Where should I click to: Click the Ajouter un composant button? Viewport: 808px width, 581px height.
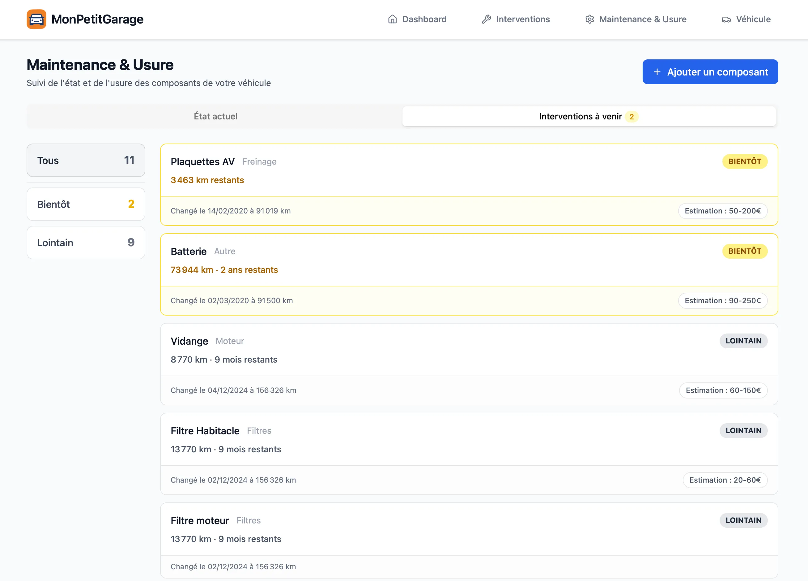[710, 72]
